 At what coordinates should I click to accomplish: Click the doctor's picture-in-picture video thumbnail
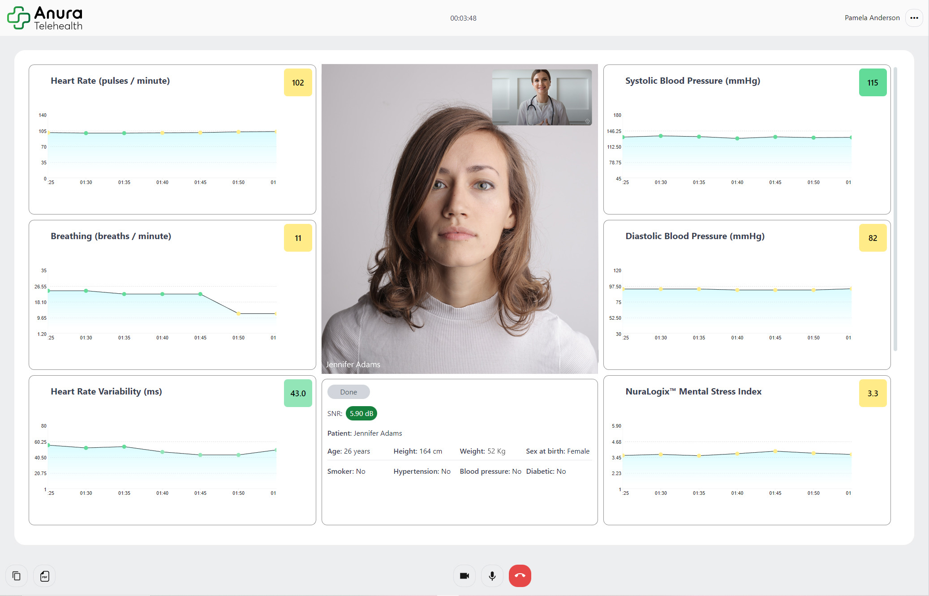542,97
